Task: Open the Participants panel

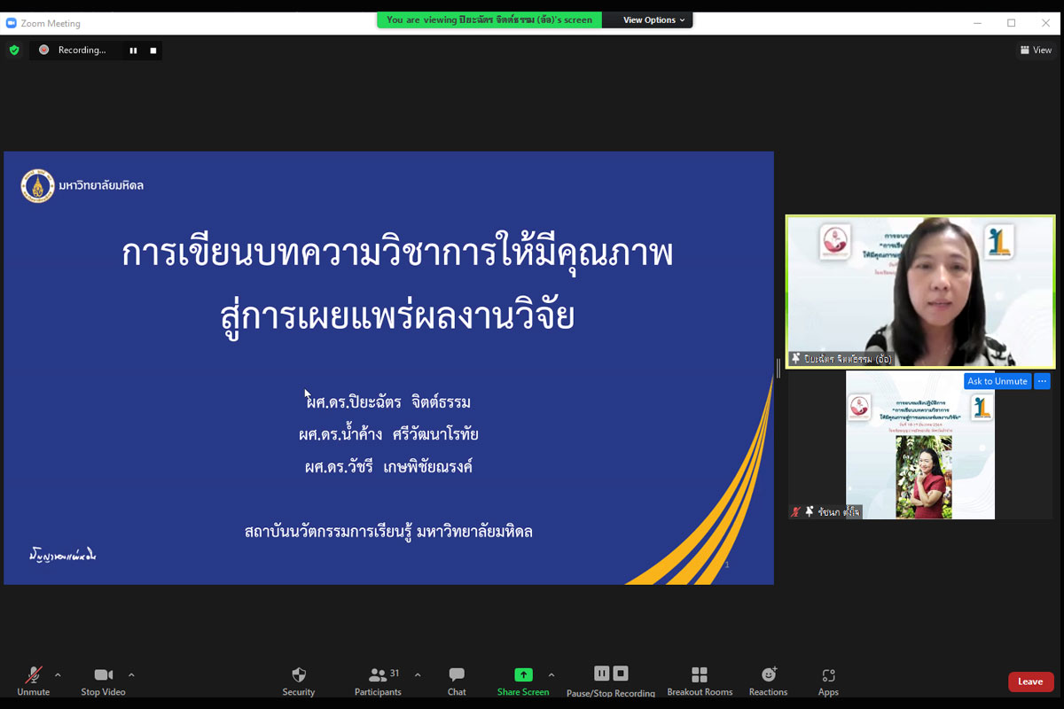Action: [x=379, y=675]
